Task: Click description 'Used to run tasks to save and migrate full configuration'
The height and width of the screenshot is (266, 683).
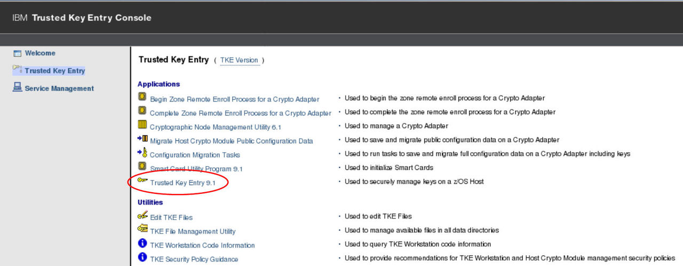Action: (488, 154)
